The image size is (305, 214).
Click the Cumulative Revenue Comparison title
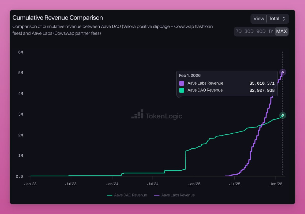click(58, 18)
